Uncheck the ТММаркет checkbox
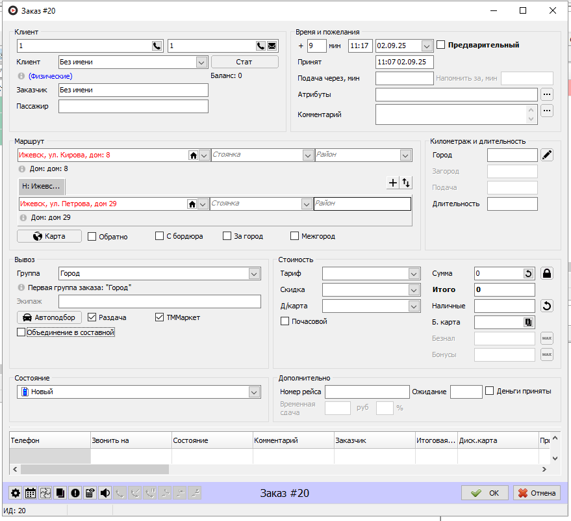This screenshot has width=571, height=521. click(160, 317)
